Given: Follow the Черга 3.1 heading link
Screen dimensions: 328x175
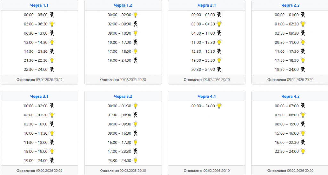Looking at the screenshot, I should (39, 96).
